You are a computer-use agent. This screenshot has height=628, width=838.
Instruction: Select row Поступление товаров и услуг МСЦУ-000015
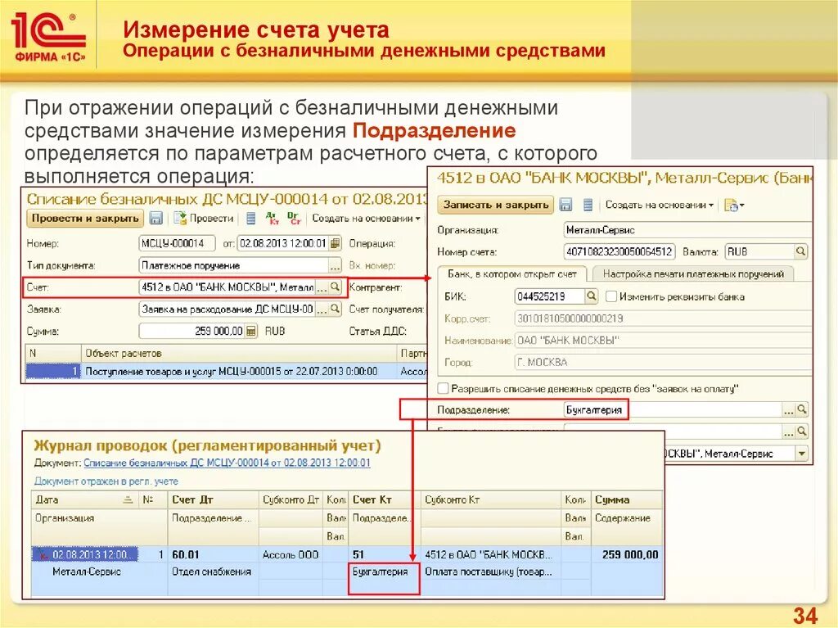coord(227,371)
